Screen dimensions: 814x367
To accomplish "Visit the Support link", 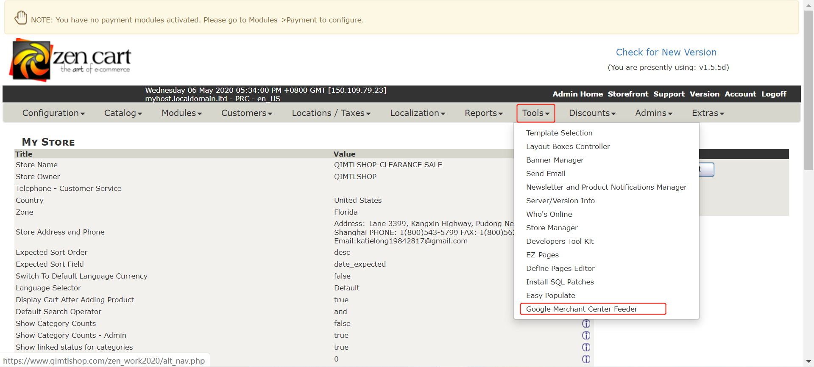I will [669, 94].
